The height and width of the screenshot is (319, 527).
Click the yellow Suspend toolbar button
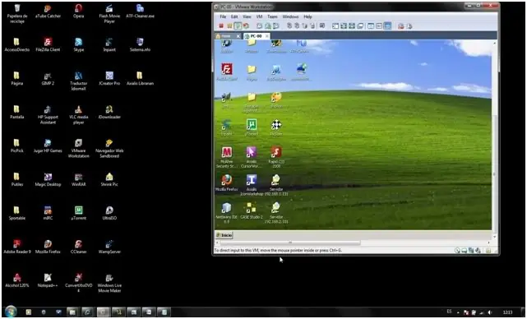point(229,25)
